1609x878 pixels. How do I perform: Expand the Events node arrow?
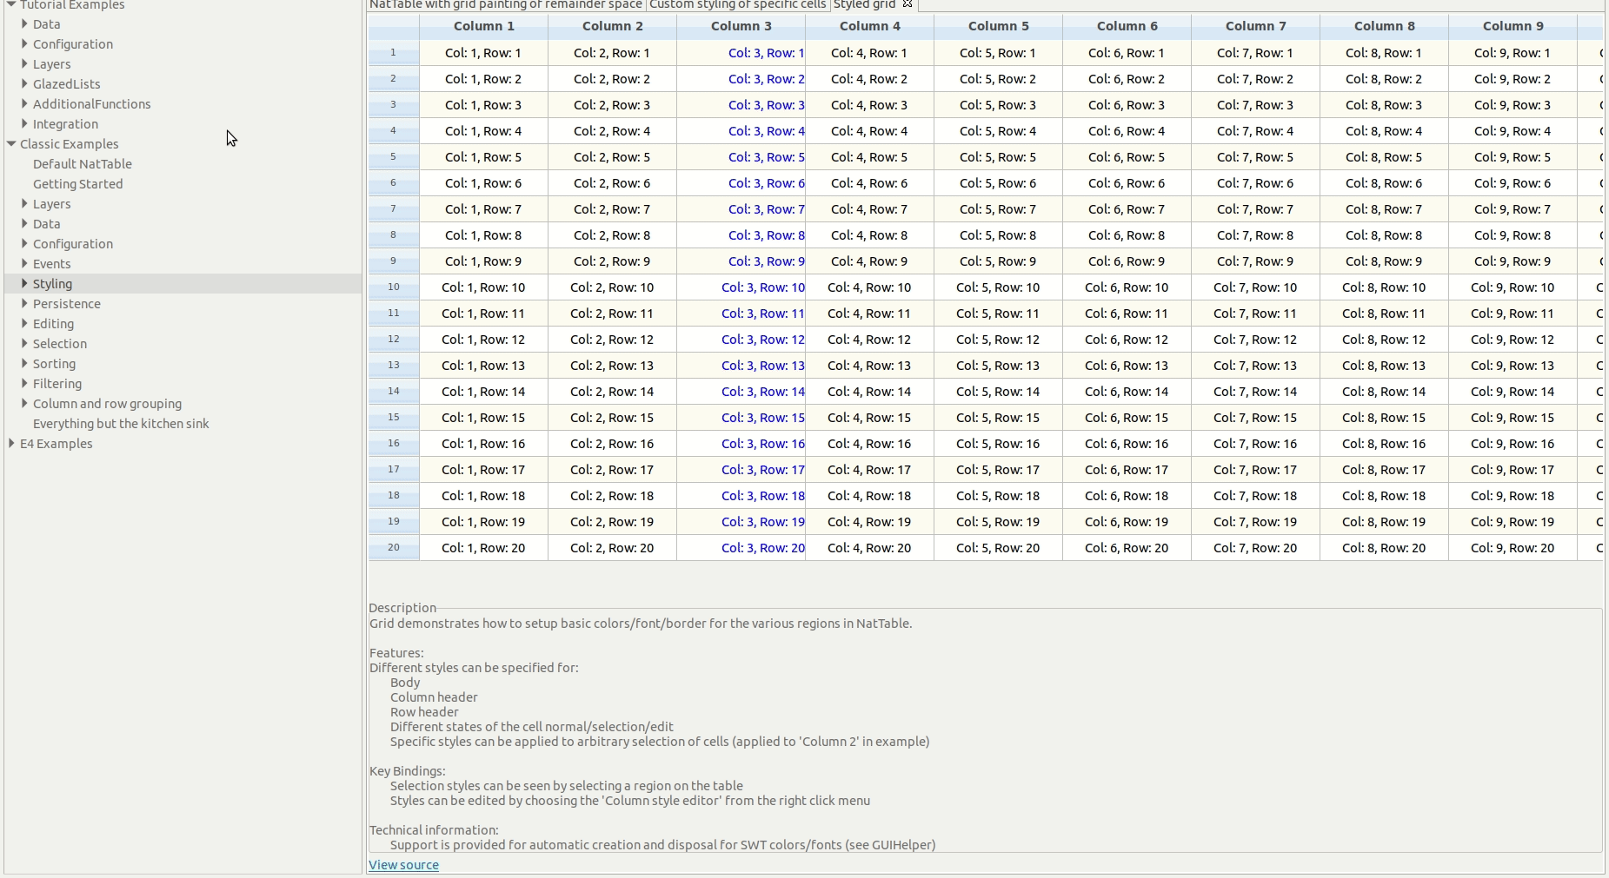[x=24, y=264]
